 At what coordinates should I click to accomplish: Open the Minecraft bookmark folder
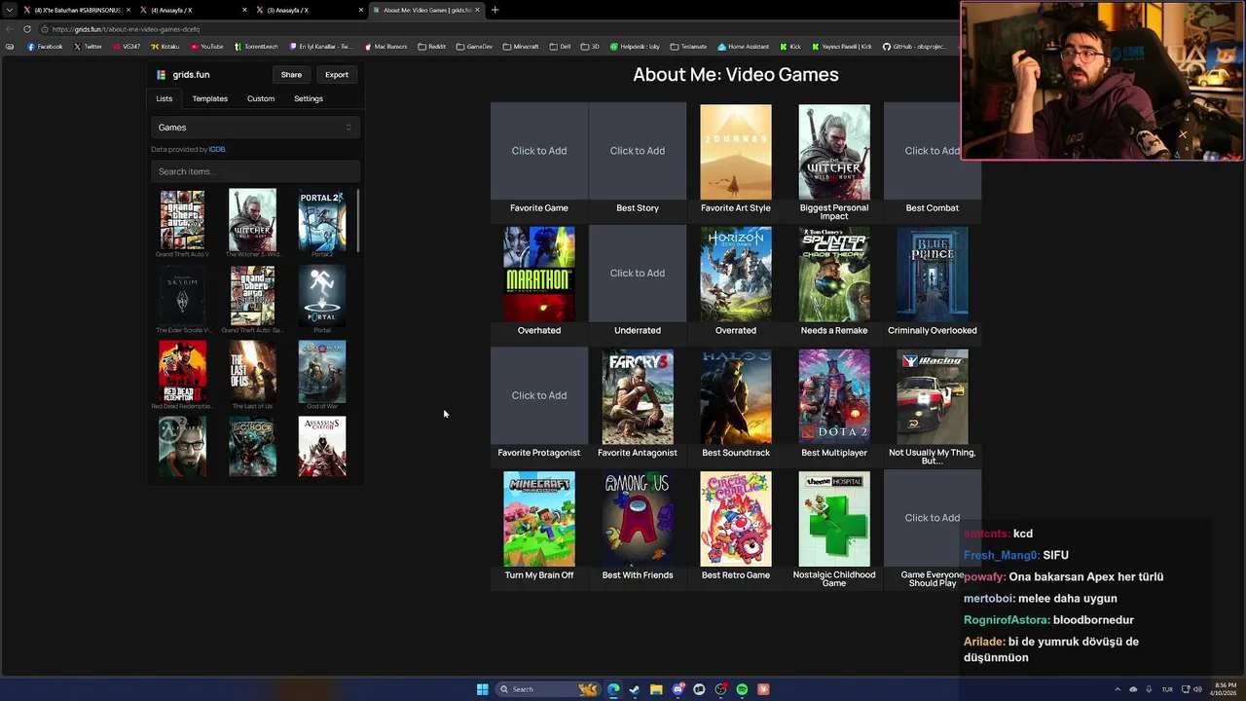[521, 47]
